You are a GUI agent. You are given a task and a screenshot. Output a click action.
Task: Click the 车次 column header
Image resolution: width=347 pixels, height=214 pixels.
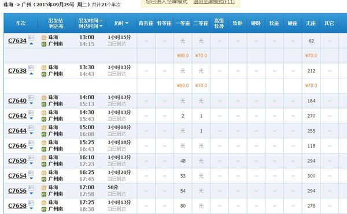[x=21, y=23]
